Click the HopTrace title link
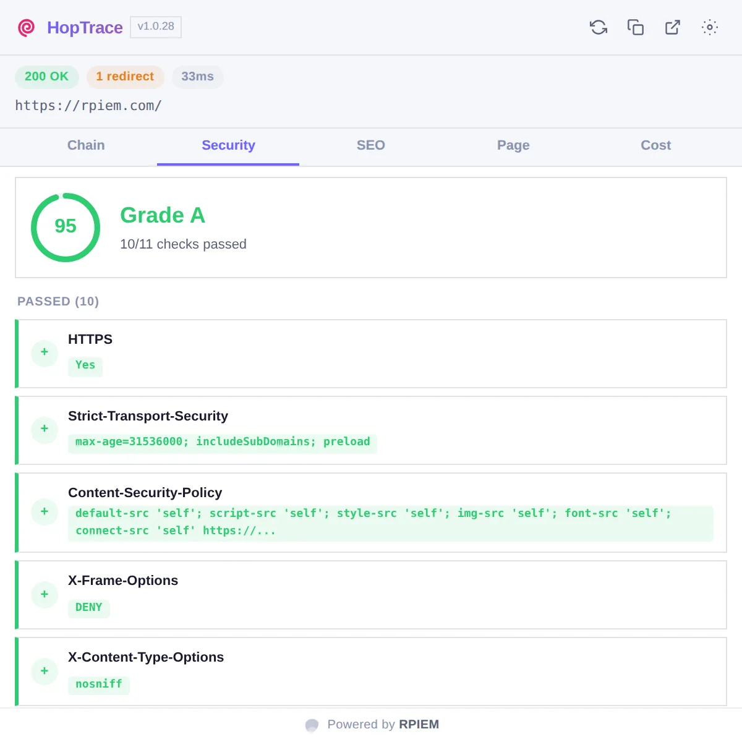 85,28
